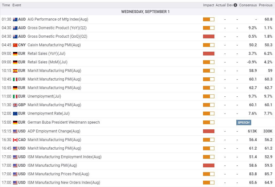Click the Actual column header

[221, 5]
